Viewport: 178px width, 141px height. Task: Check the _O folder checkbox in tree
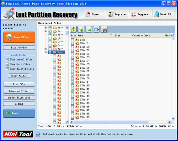[x=50, y=38]
